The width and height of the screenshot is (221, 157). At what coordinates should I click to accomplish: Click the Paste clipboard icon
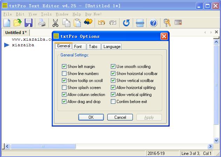tap(77, 23)
